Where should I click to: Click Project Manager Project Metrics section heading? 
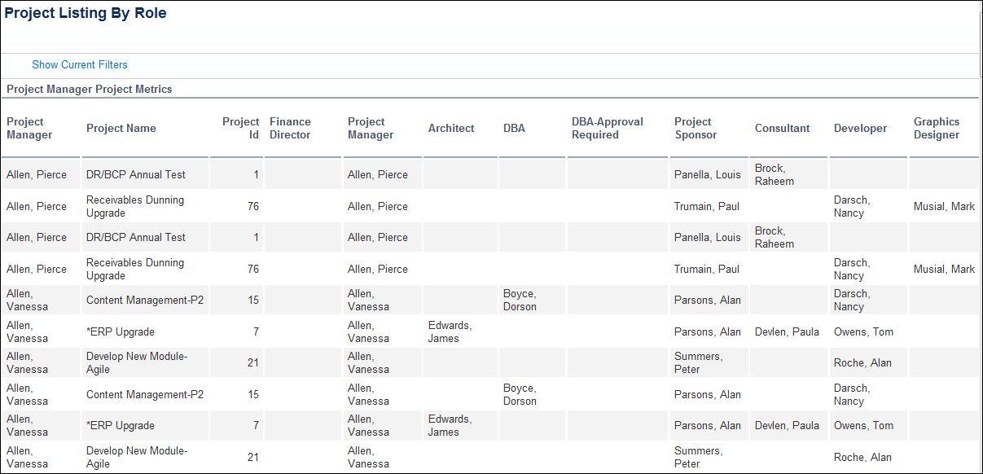90,90
